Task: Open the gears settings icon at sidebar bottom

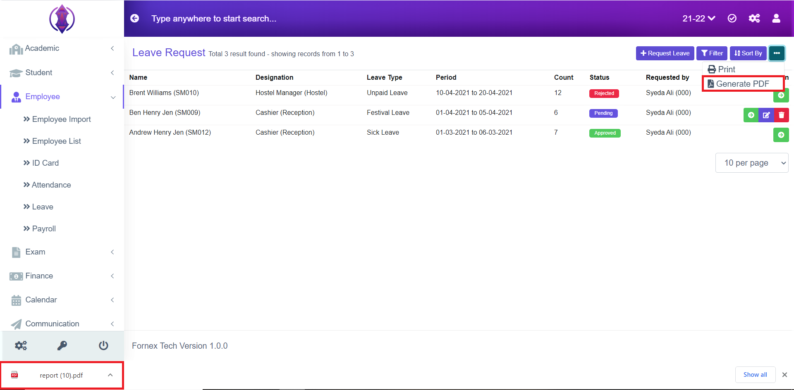Action: [21, 345]
